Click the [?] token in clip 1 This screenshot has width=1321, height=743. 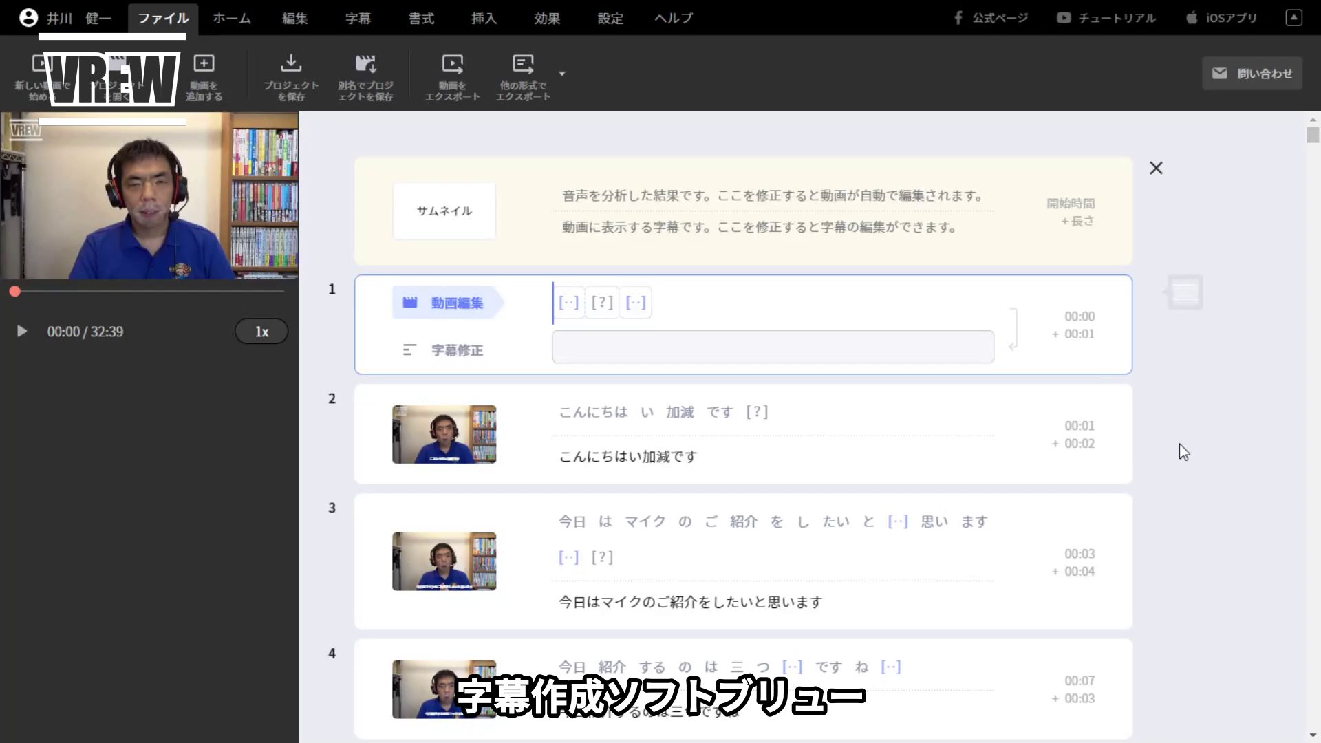coord(602,303)
